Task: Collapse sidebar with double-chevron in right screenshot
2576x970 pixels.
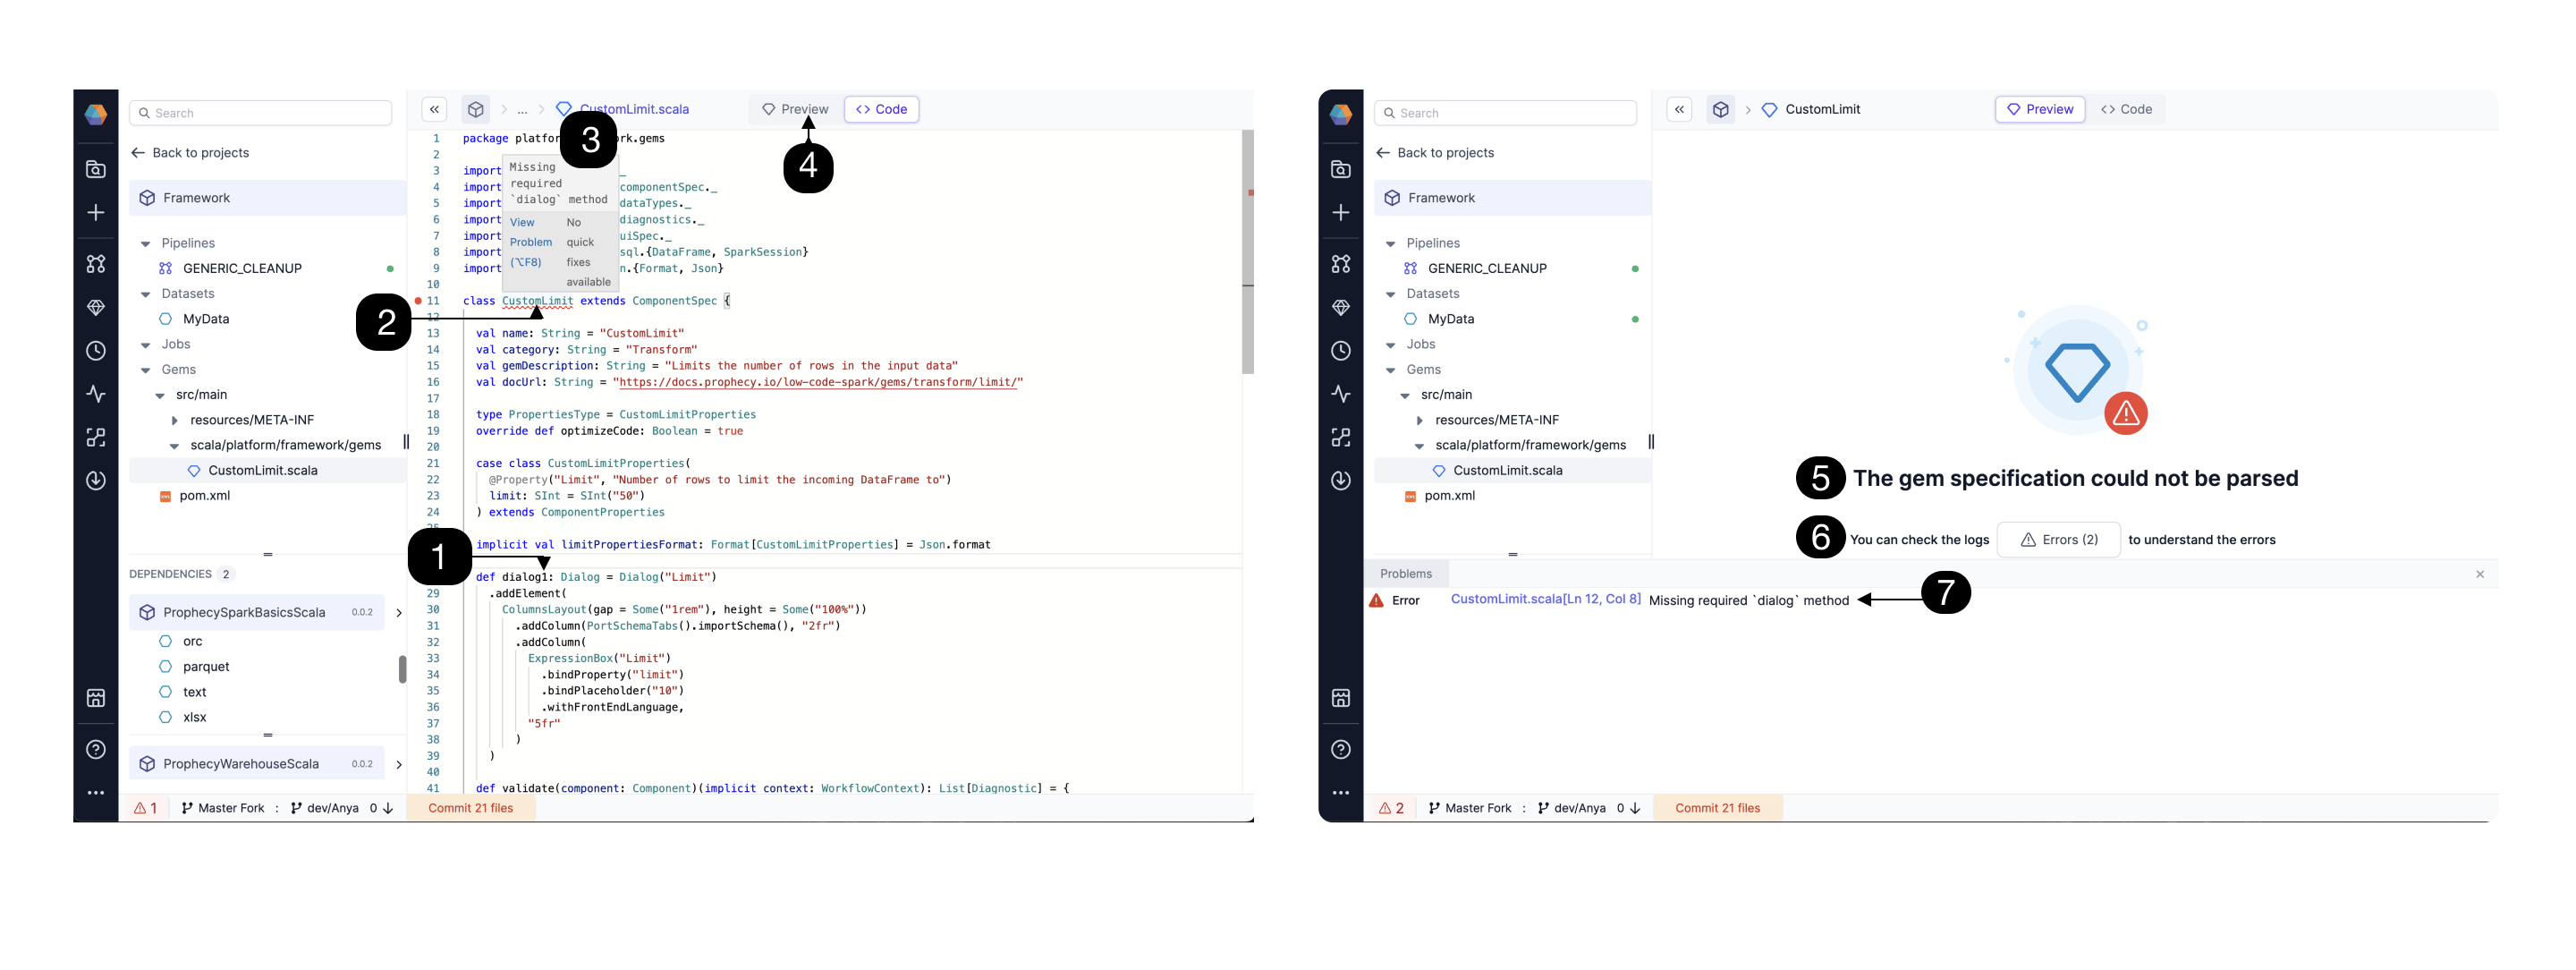Action: tap(1679, 109)
